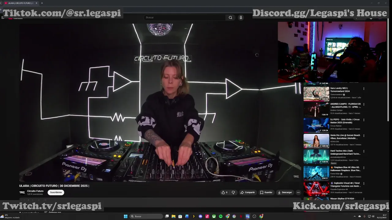The height and width of the screenshot is (220, 392).
Task: Open the Circuito Futuro channel avatar
Action: click(22, 192)
